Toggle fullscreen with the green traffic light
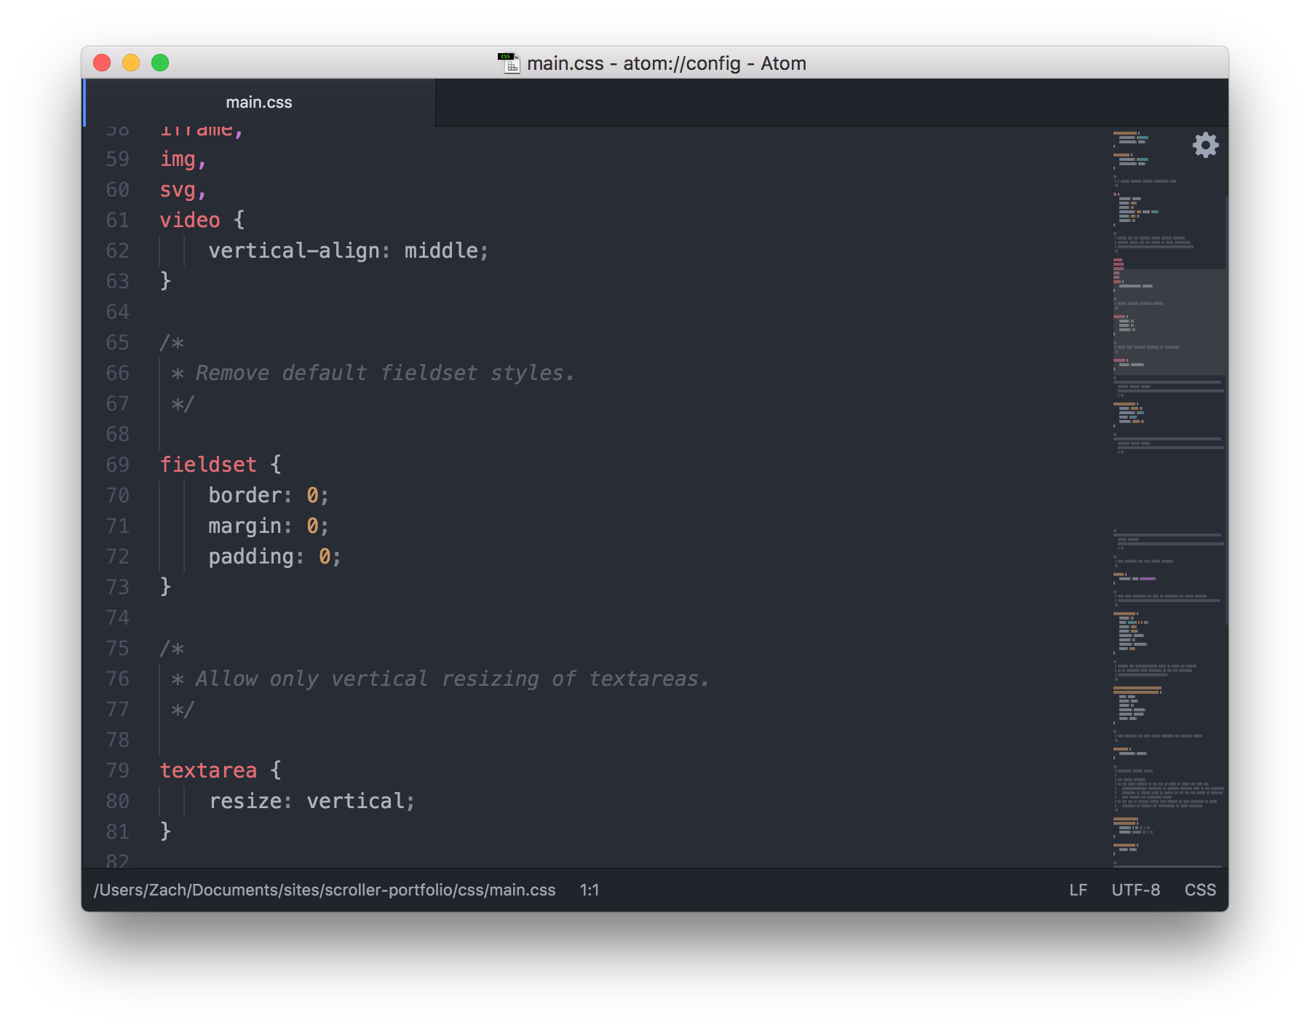 pos(159,63)
